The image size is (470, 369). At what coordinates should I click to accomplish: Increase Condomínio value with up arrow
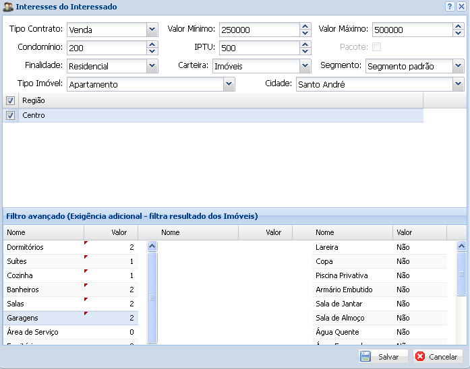click(152, 44)
